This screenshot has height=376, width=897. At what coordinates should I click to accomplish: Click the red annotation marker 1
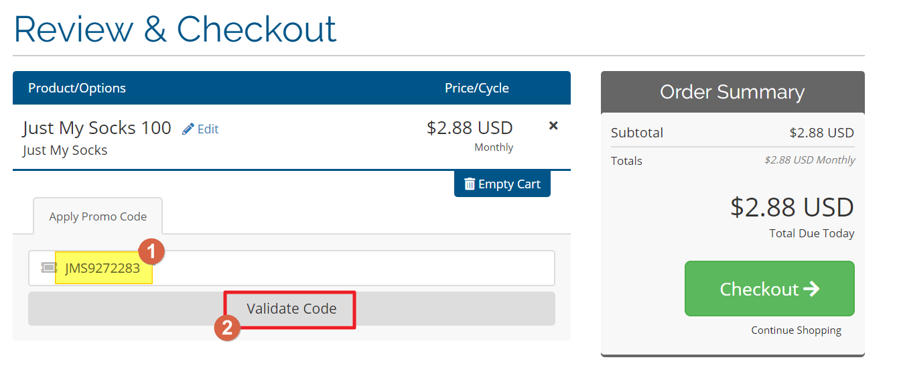tap(151, 252)
